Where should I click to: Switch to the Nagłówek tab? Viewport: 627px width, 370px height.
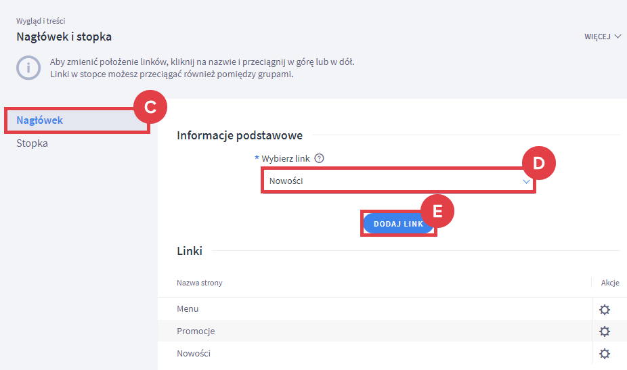77,120
